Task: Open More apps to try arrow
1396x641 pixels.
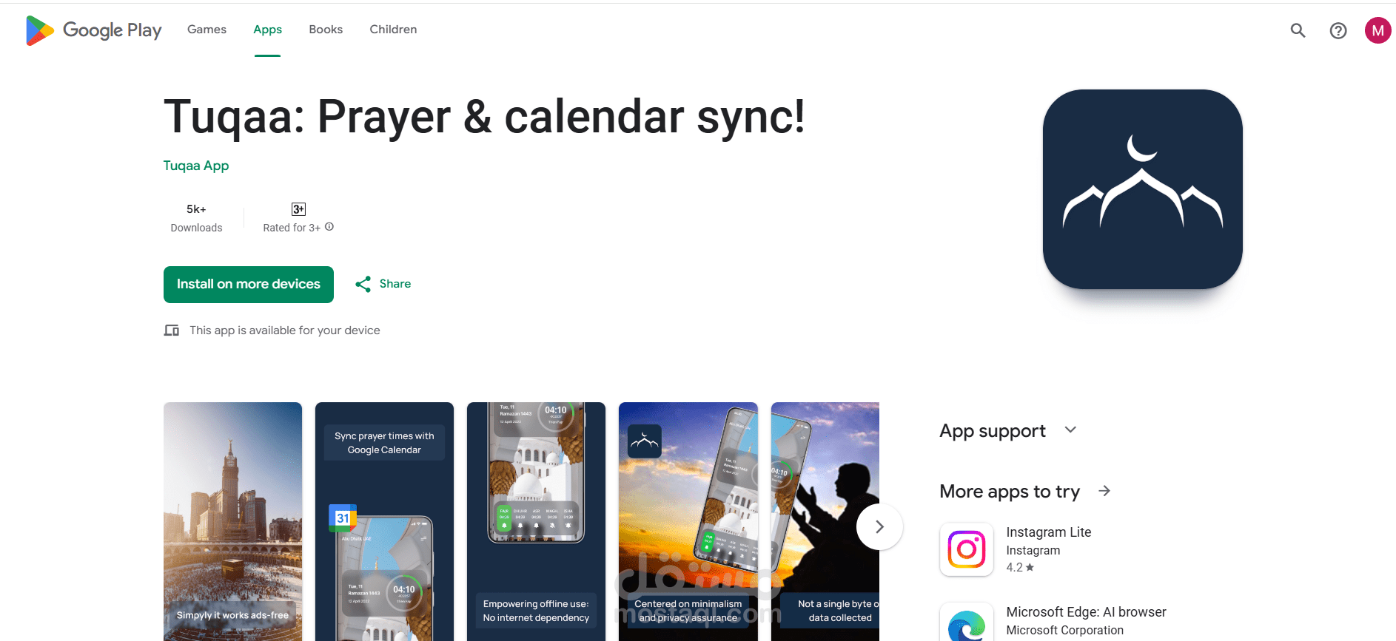Action: pos(1104,491)
